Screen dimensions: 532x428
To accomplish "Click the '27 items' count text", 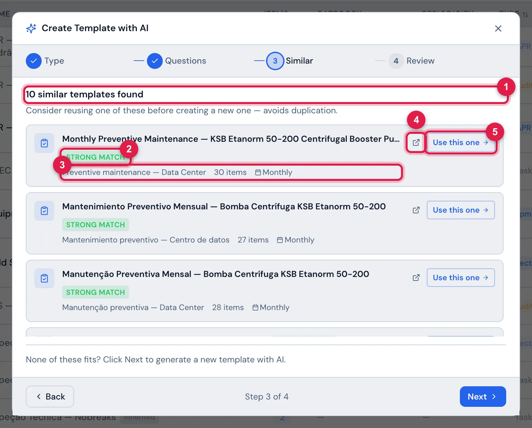I will click(253, 240).
